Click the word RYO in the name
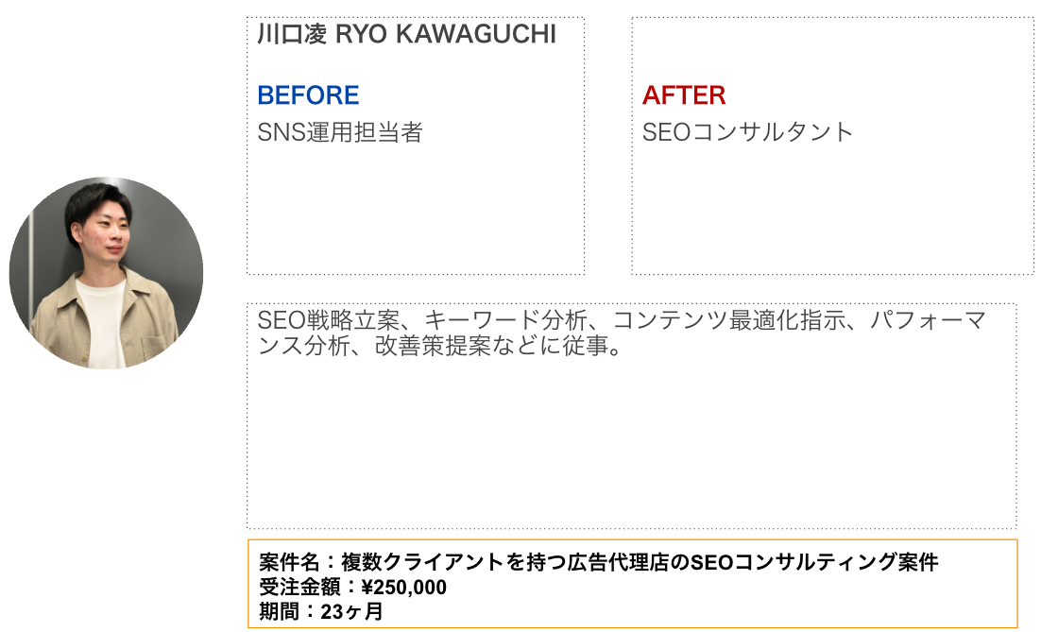Image resolution: width=1041 pixels, height=632 pixels. tap(360, 35)
